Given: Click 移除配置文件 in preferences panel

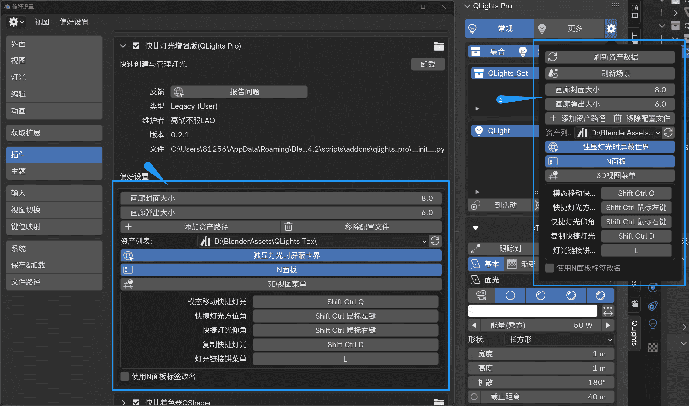Looking at the screenshot, I should [361, 227].
